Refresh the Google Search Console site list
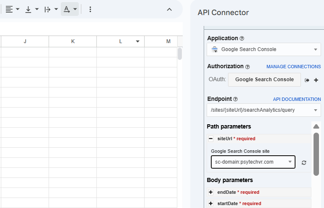This screenshot has height=208, width=324. click(304, 162)
